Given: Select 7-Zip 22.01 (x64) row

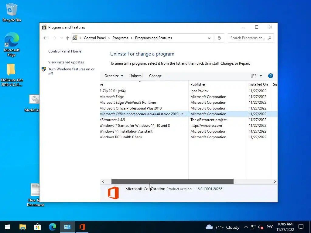Looking at the screenshot, I should [x=189, y=91].
